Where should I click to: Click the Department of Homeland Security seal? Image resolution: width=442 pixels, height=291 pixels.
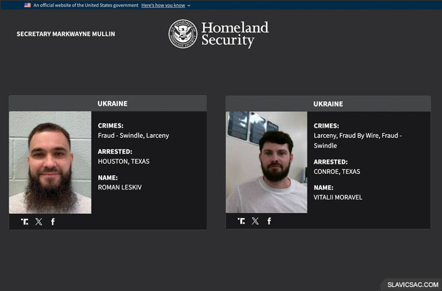(x=183, y=34)
